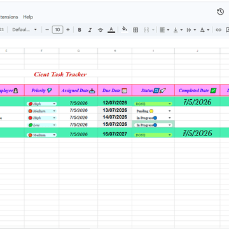Apply strikethrough formatting
Image resolution: width=229 pixels, height=229 pixels.
[x=101, y=30]
